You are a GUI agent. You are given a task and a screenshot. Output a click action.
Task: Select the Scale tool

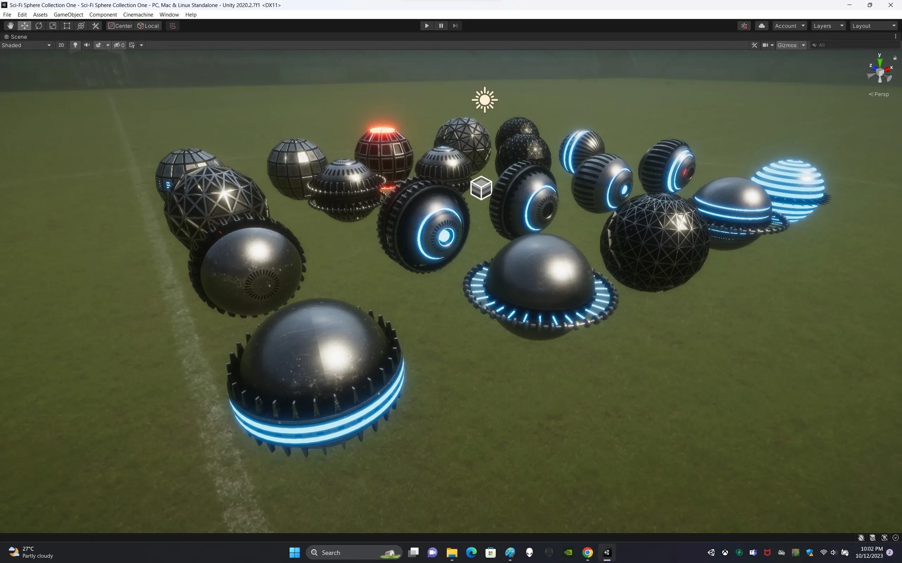53,26
